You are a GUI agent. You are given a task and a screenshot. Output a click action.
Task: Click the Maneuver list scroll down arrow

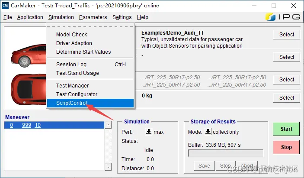(x=108, y=167)
